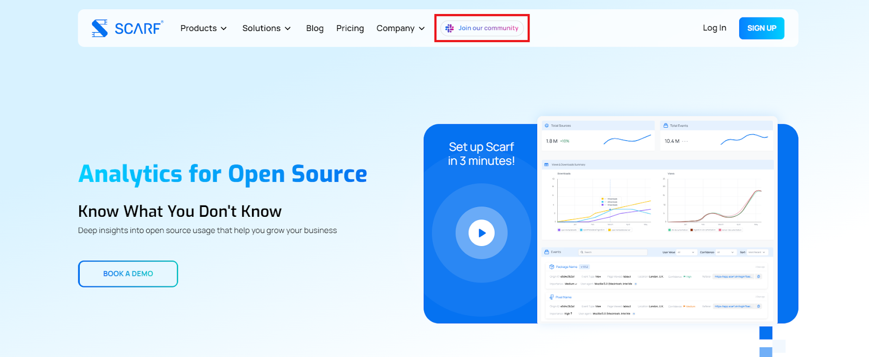Expand the Solutions menu

point(267,28)
